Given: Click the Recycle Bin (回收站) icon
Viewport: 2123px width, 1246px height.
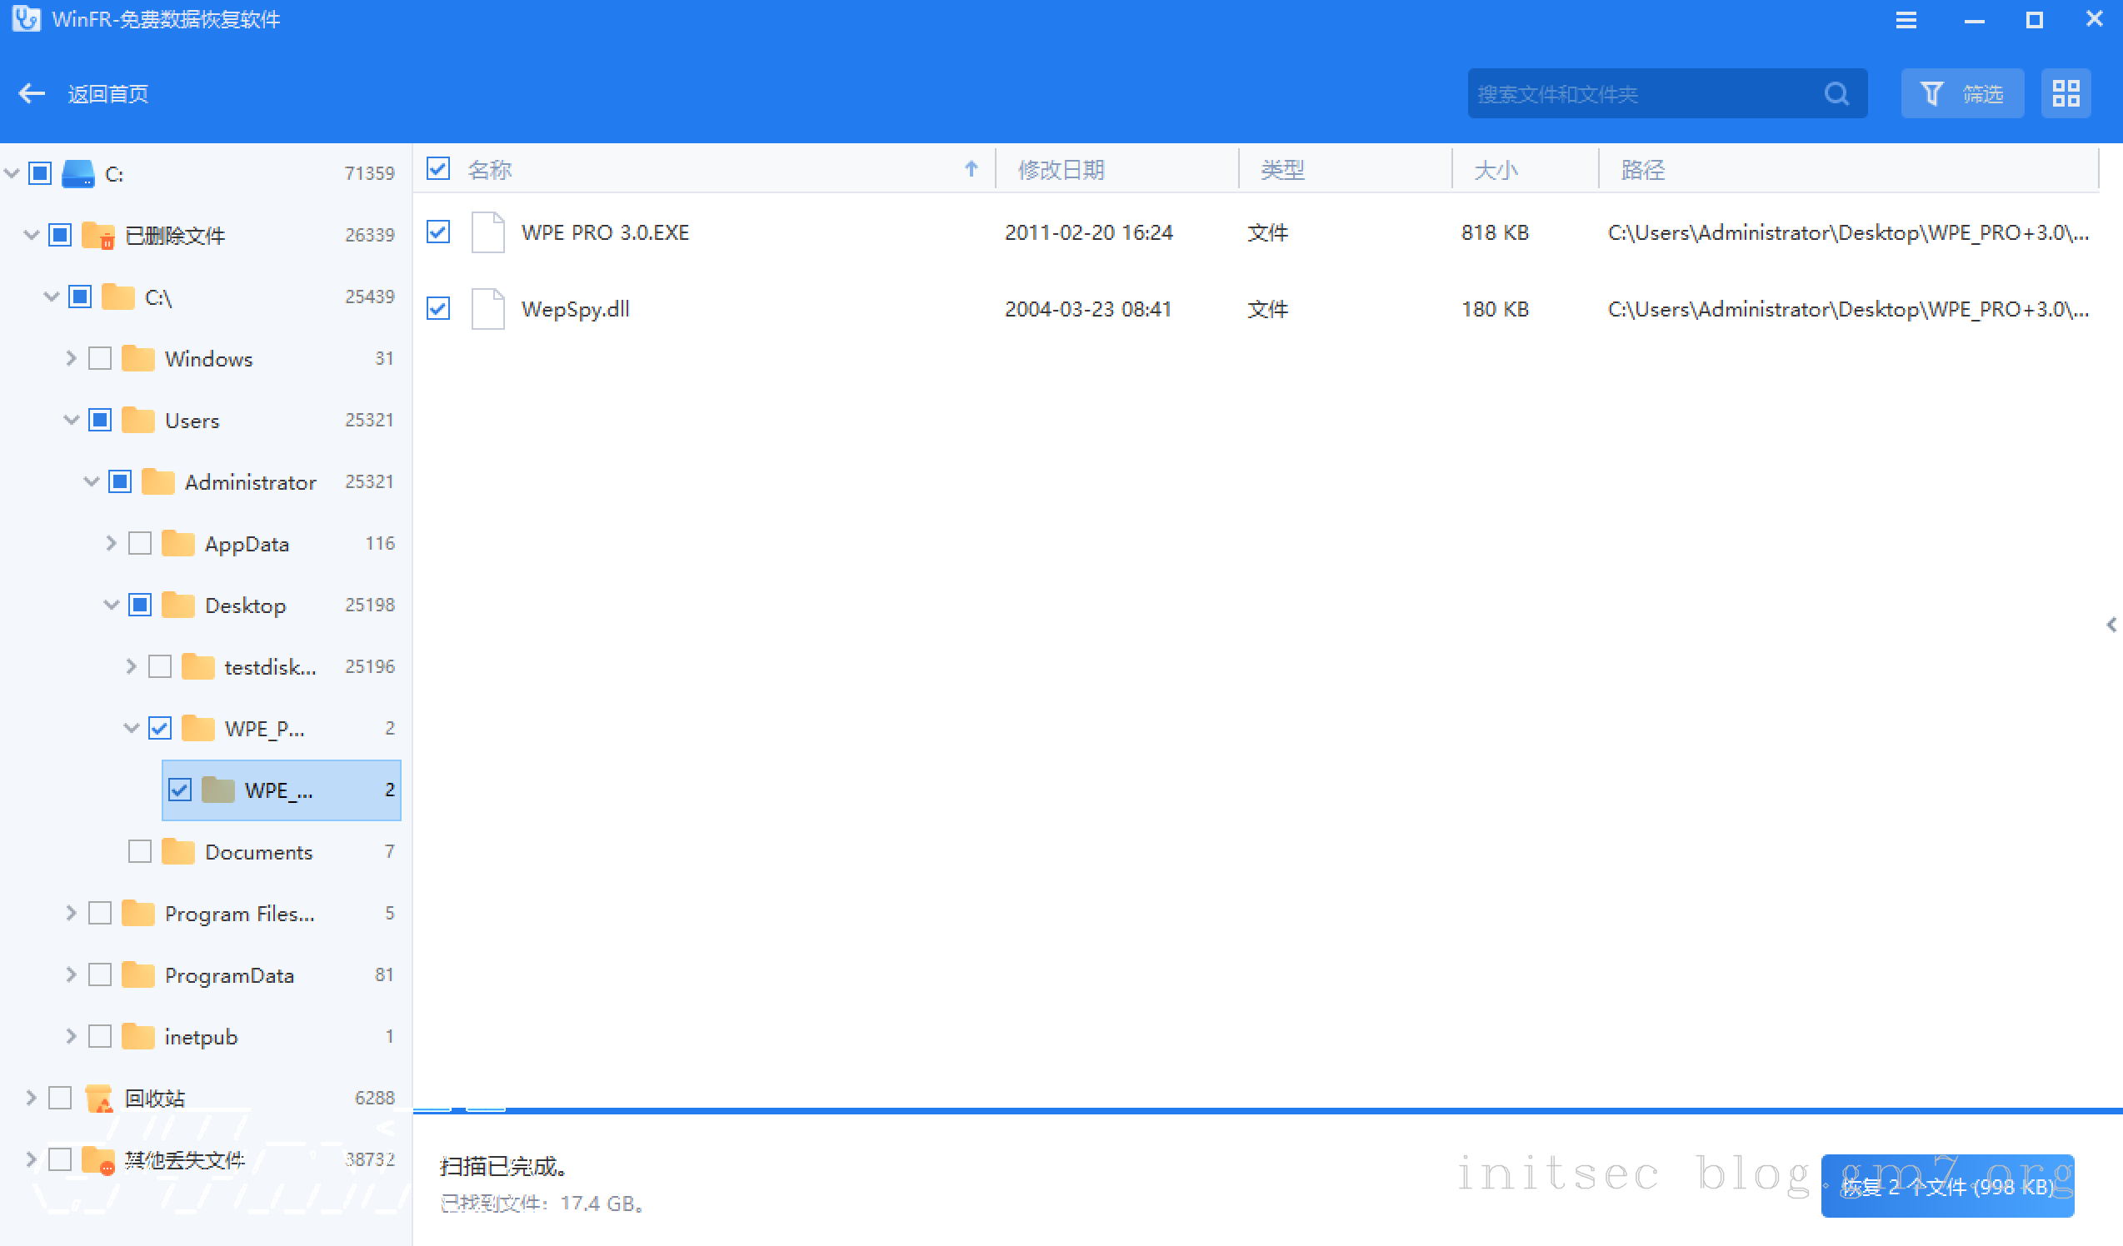Looking at the screenshot, I should coord(99,1098).
